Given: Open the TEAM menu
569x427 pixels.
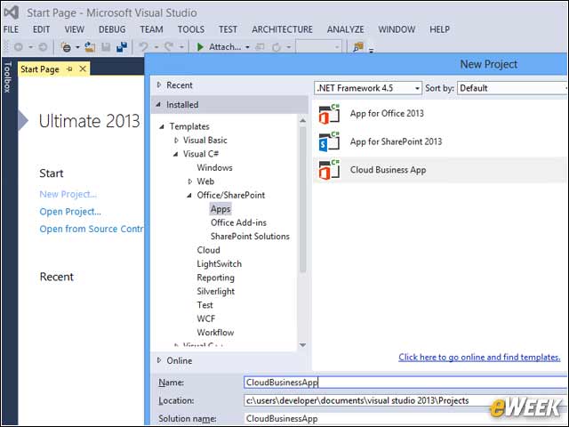Looking at the screenshot, I should click(151, 29).
